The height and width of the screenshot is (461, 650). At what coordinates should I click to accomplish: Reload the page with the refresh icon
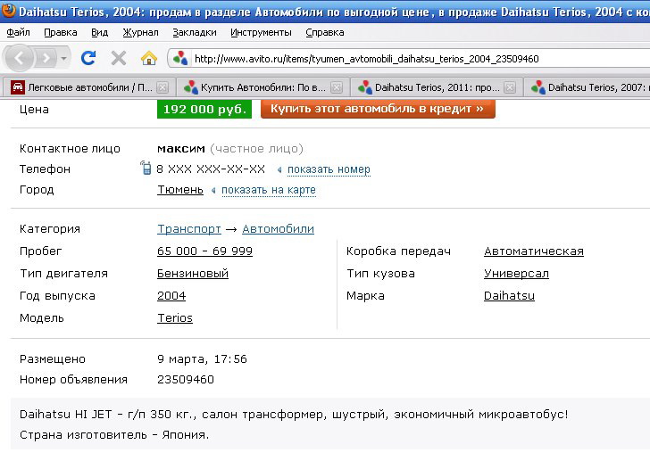[x=88, y=58]
